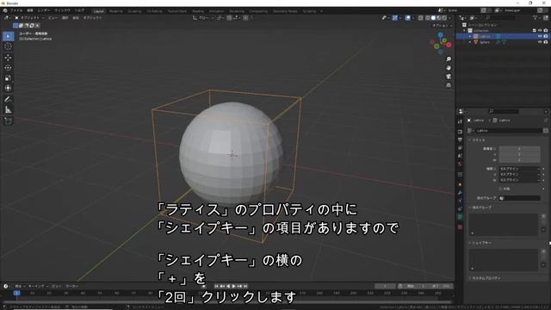Image resolution: width=551 pixels, height=310 pixels.
Task: Click the Blender logo menu icon
Action: click(5, 10)
